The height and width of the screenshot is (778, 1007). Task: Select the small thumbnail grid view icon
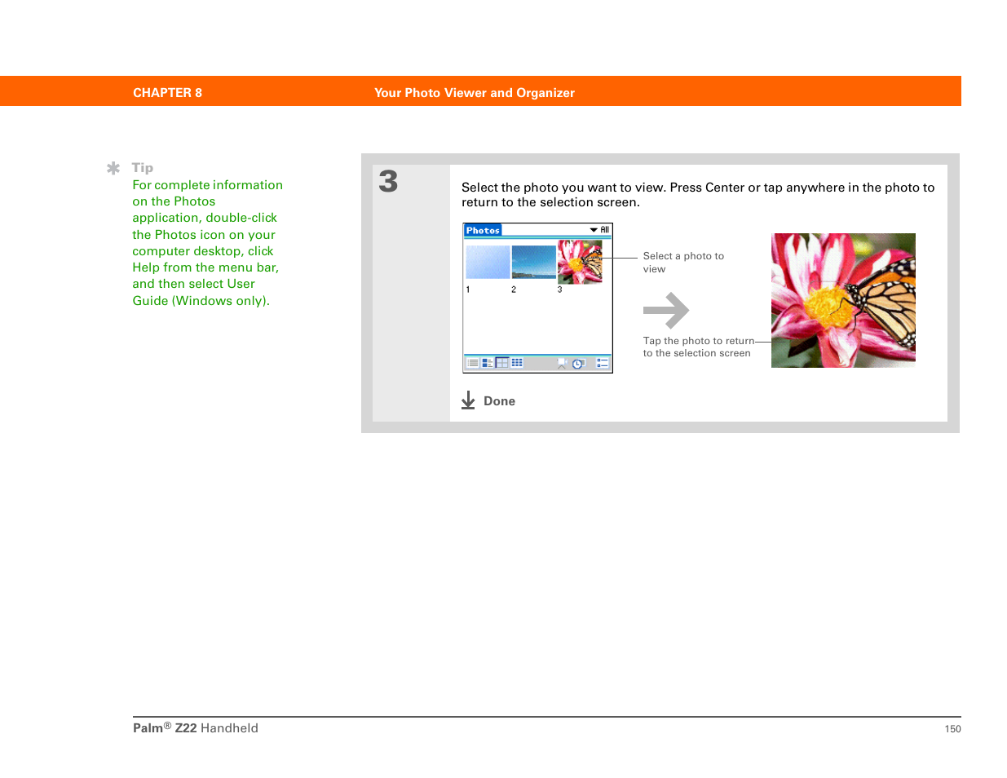(x=517, y=363)
